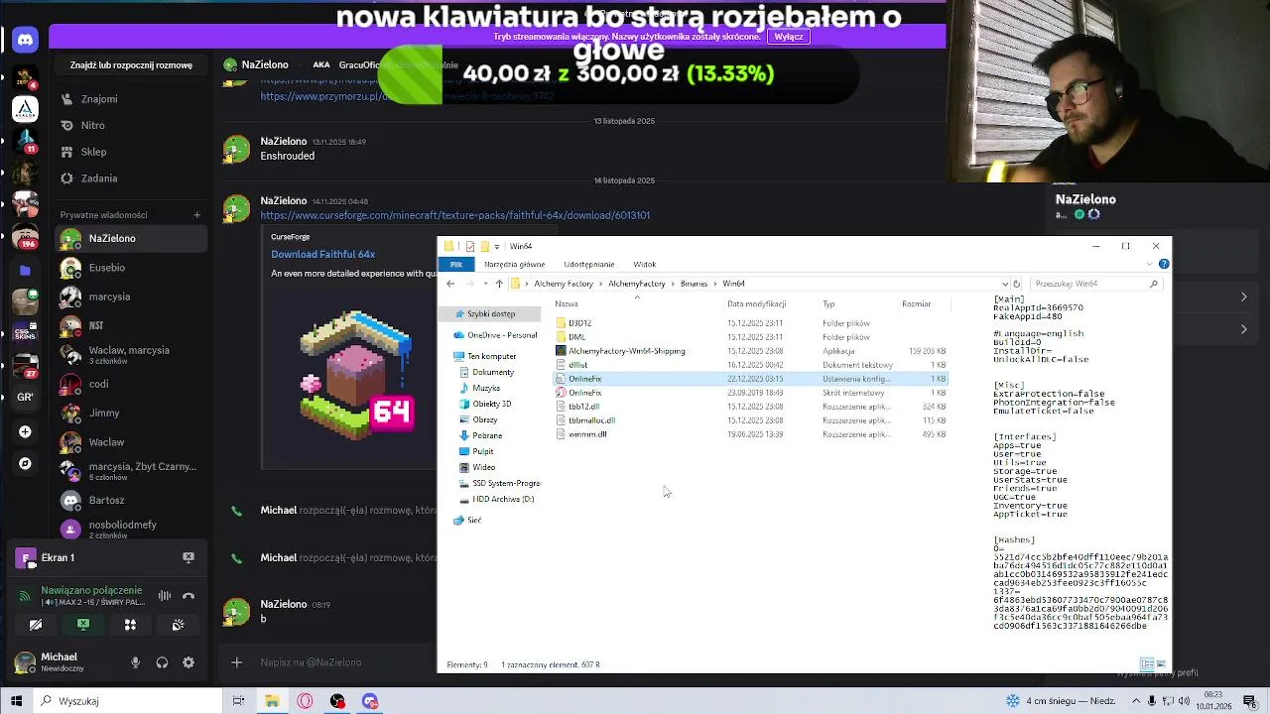This screenshot has width=1270, height=714.
Task: Open Explorer help question icon
Action: click(1164, 264)
